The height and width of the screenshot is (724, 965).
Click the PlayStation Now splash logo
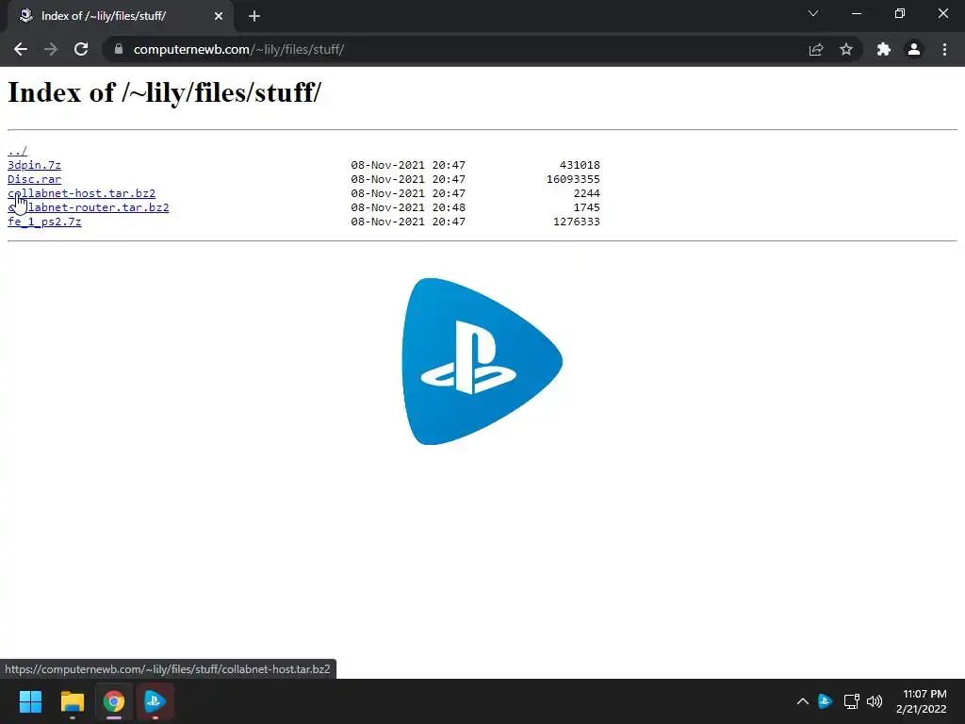[482, 361]
